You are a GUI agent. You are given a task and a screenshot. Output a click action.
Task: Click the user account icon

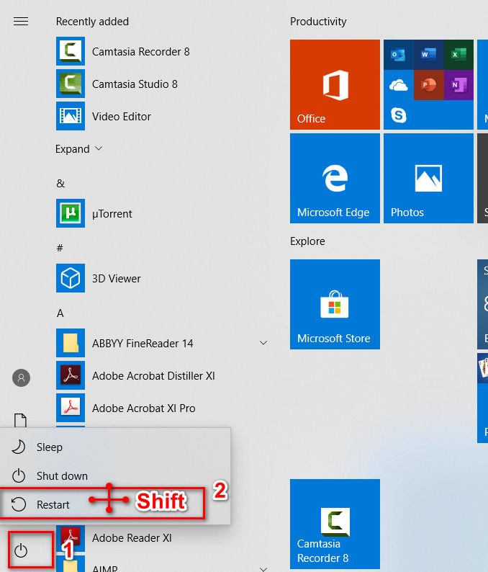(21, 377)
